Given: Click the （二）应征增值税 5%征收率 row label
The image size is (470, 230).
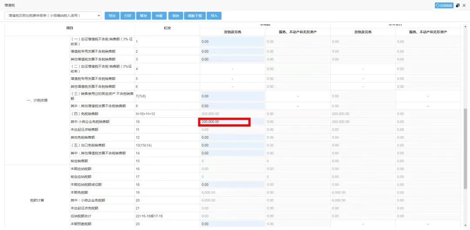Looking at the screenshot, I should coord(101,69).
